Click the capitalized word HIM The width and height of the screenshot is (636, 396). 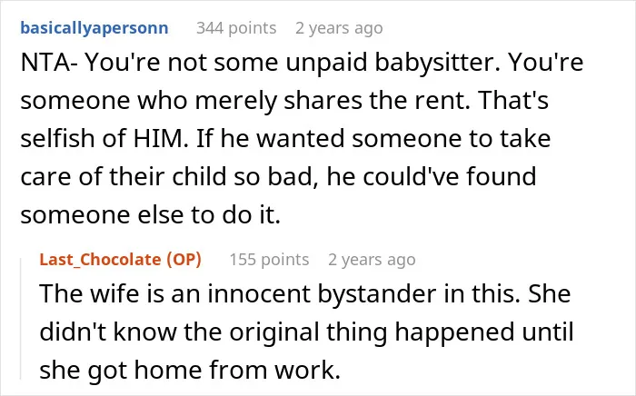click(161, 138)
